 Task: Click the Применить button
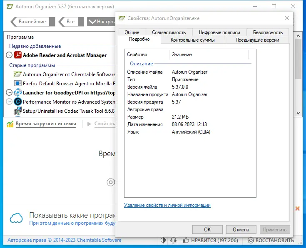(275, 229)
